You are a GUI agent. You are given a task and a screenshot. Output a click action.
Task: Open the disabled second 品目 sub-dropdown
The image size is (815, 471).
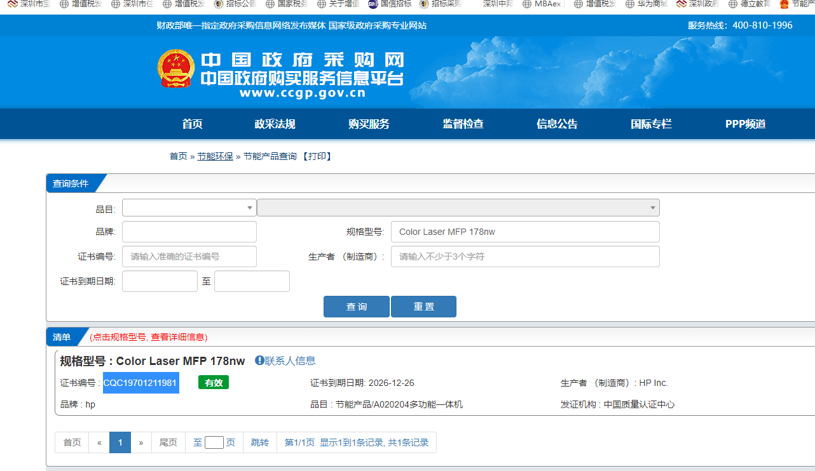click(458, 208)
